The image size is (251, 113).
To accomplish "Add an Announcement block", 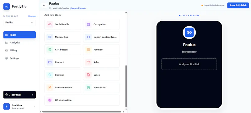I will tap(63, 87).
